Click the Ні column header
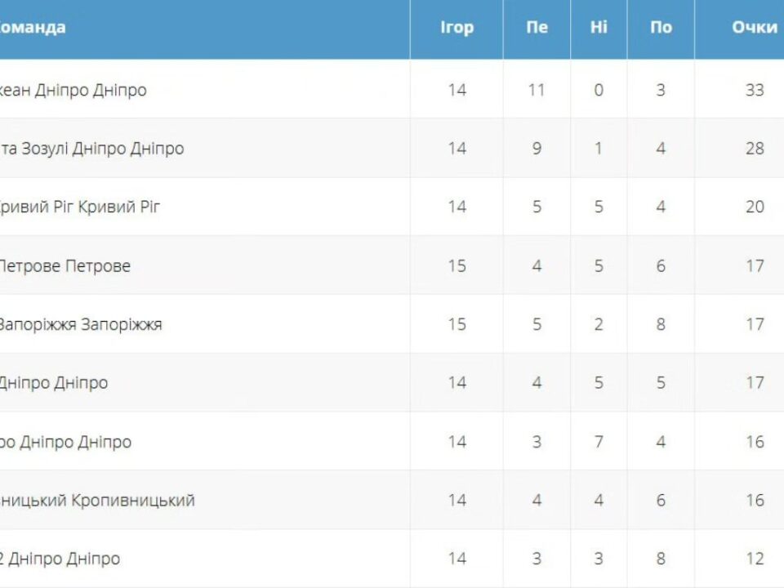The width and height of the screenshot is (784, 588). 599,27
